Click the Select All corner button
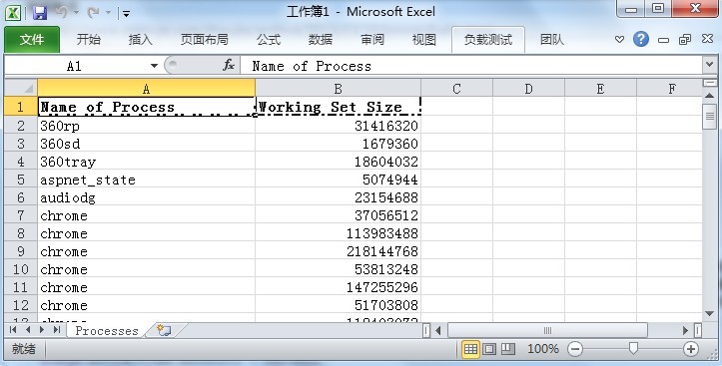 21,88
